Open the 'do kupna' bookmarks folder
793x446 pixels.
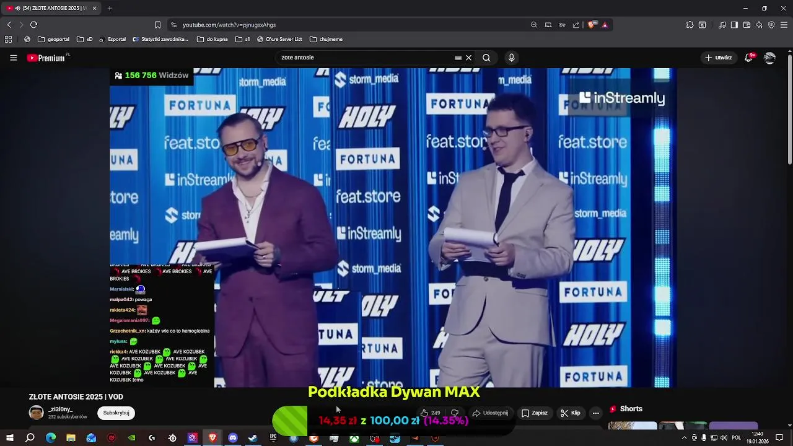tap(212, 39)
